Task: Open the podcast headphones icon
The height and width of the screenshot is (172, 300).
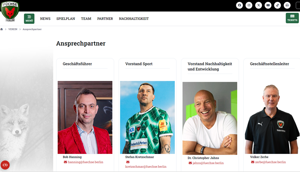Action: click(287, 5)
